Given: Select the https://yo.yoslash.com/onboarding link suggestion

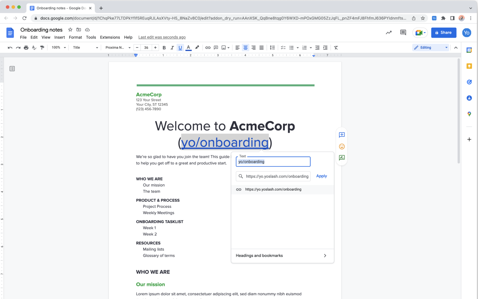Looking at the screenshot, I should (x=282, y=189).
